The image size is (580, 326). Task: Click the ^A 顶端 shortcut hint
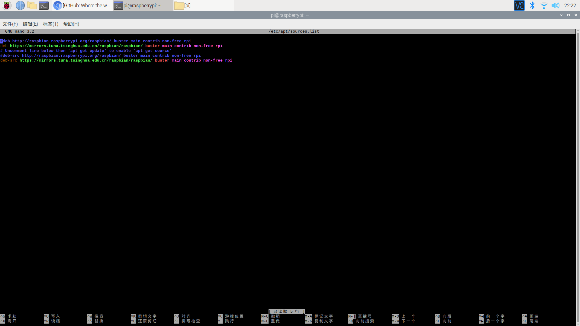[530, 316]
